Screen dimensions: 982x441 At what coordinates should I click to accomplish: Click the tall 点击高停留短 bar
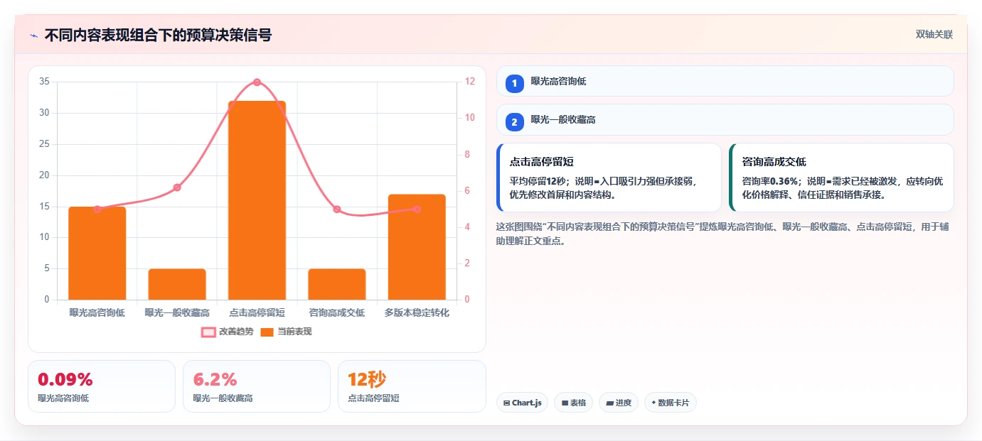[257, 200]
